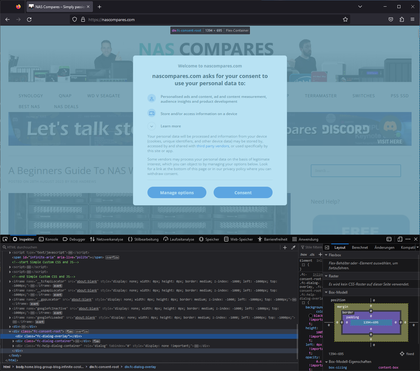Collapse the Box-Modell section

[326, 292]
